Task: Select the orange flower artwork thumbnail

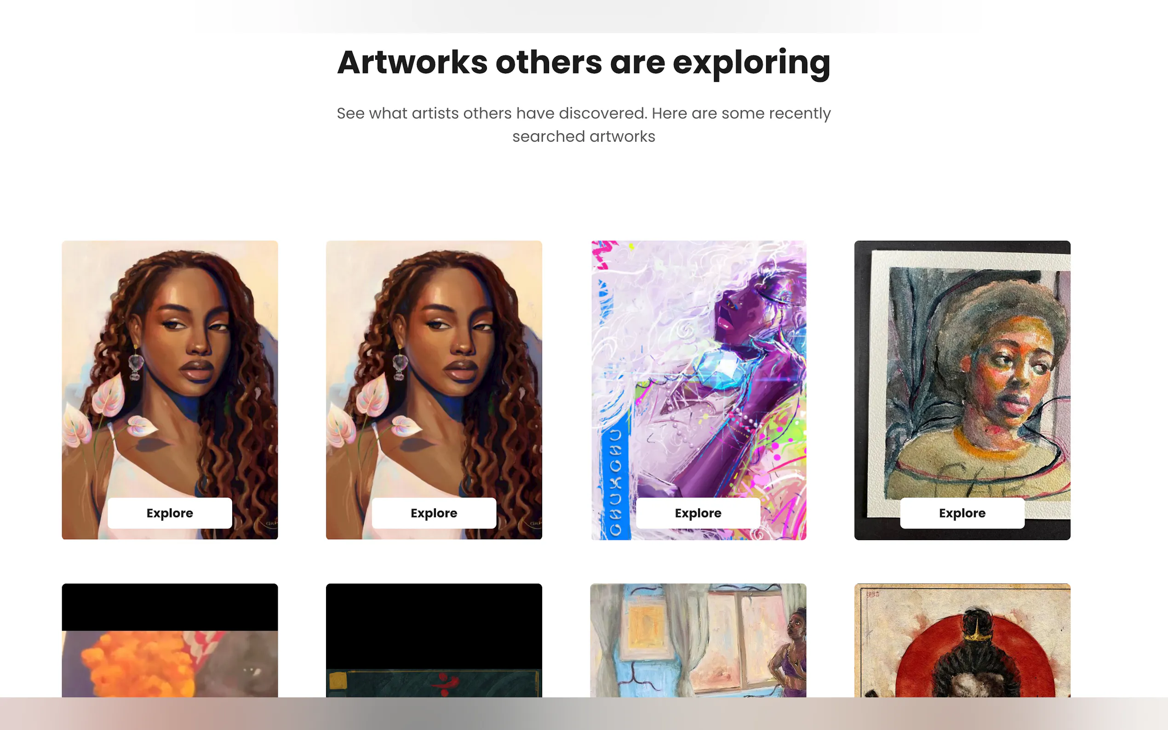Action: (170, 640)
